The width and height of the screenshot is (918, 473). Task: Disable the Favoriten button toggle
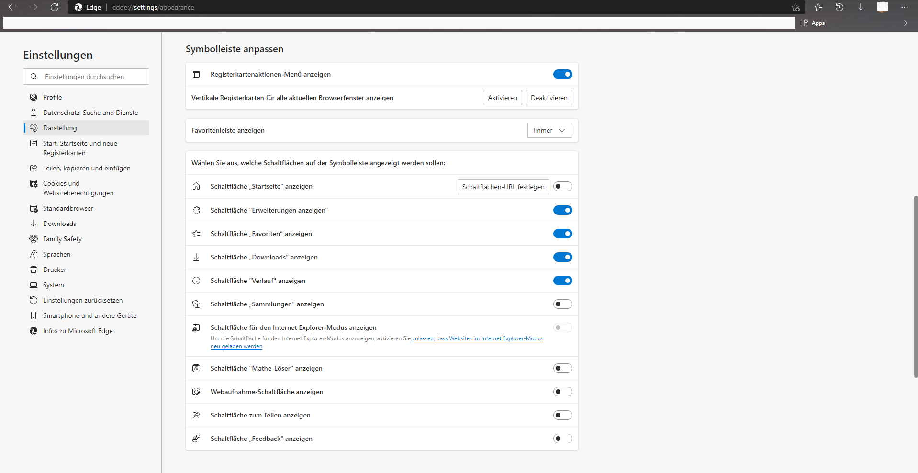tap(562, 234)
